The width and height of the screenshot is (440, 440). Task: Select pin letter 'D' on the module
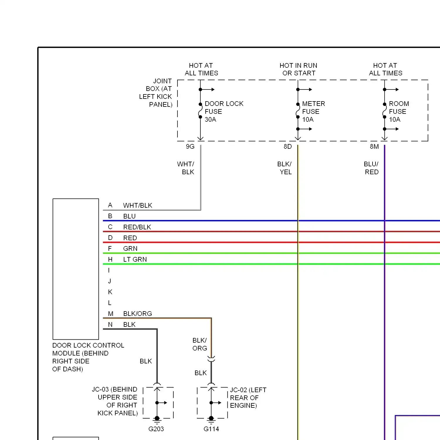pos(110,238)
